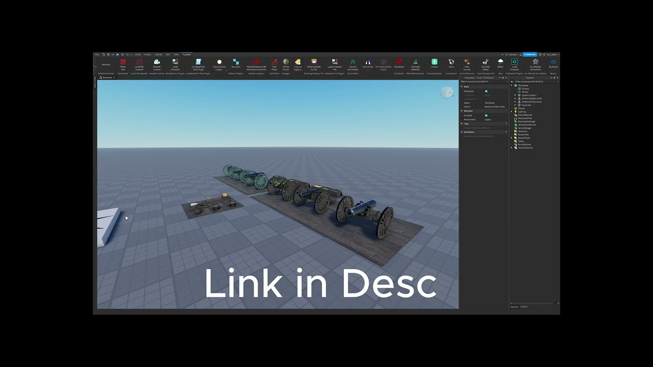Toggle the Enabled checkbox in Behavior
The width and height of the screenshot is (653, 367).
pyautogui.click(x=486, y=115)
